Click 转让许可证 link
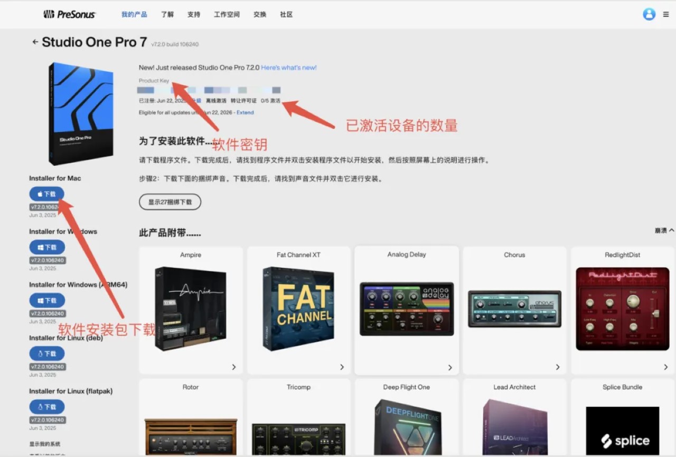Viewport: 676px width, 457px height. coord(243,100)
